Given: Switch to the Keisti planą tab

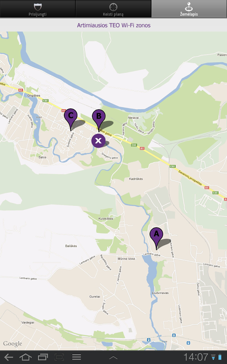Looking at the screenshot, I should coord(113,9).
